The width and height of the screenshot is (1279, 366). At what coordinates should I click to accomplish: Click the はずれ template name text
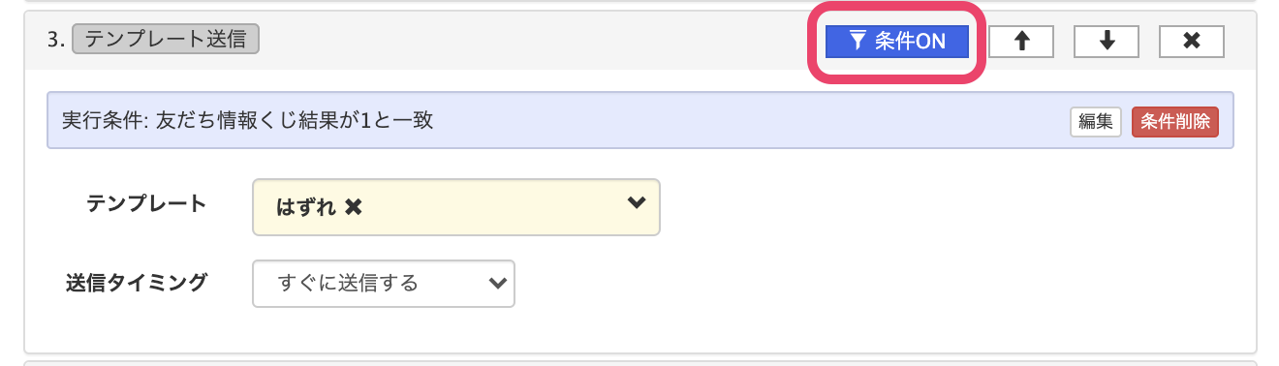pos(306,206)
